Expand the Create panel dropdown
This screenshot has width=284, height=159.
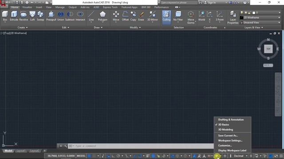click(23, 27)
